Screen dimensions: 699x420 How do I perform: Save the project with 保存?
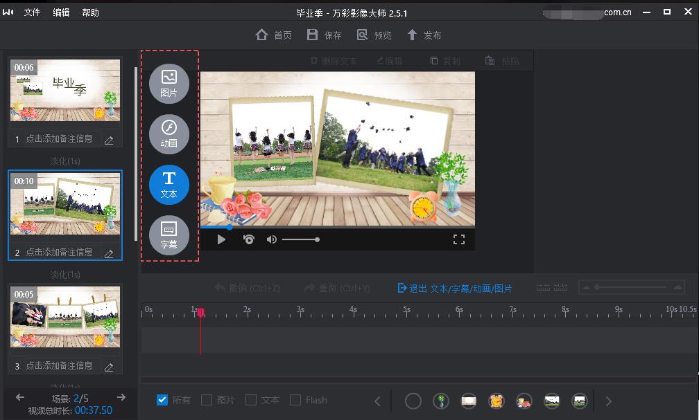[x=324, y=35]
